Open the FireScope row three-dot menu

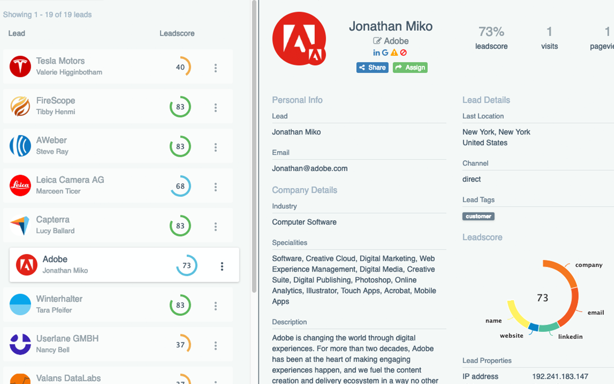pyautogui.click(x=215, y=108)
